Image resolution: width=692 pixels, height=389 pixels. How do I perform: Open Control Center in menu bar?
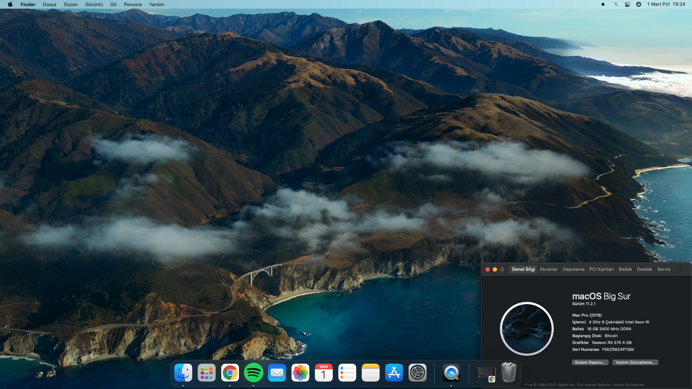click(x=627, y=4)
